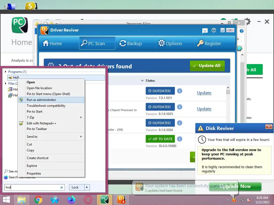Open File Explorer from the taskbar
The width and height of the screenshot is (274, 205).
pyautogui.click(x=22, y=200)
